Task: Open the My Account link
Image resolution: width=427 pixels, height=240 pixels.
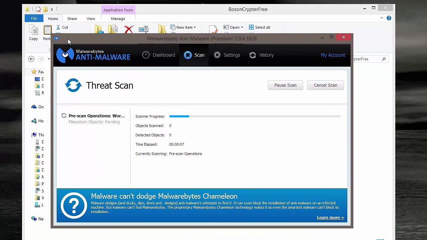Action: point(333,55)
